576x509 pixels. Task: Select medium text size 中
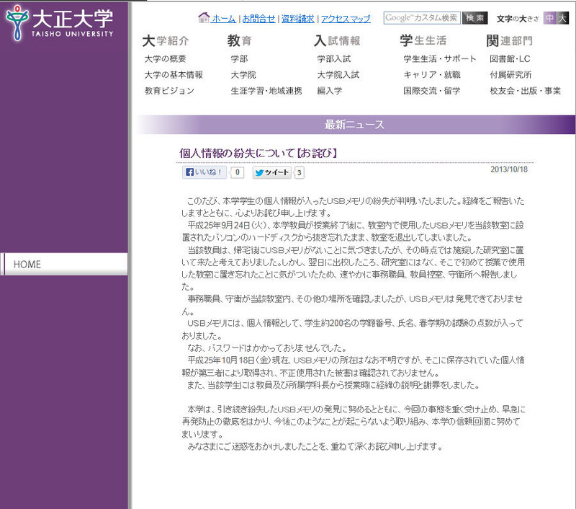pyautogui.click(x=550, y=18)
